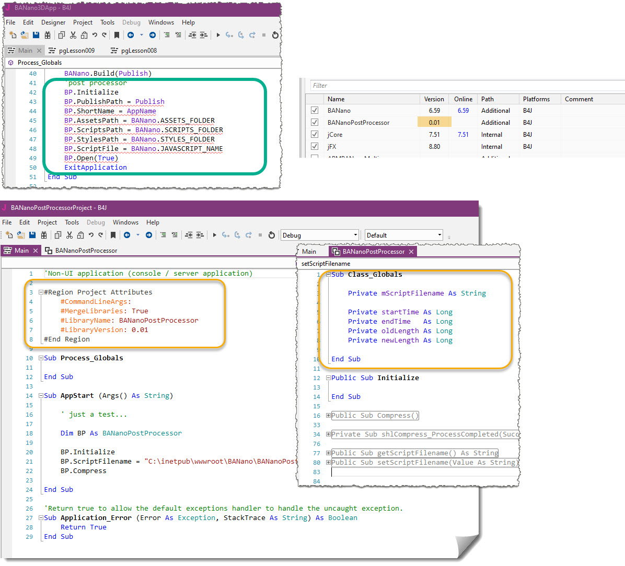Uncheck the jCore library checkbox
Viewport: 625px width, 566px height.
[315, 134]
